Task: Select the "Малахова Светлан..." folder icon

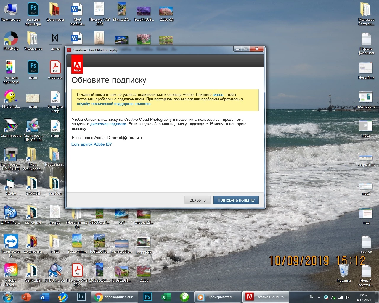Action: 366,14
